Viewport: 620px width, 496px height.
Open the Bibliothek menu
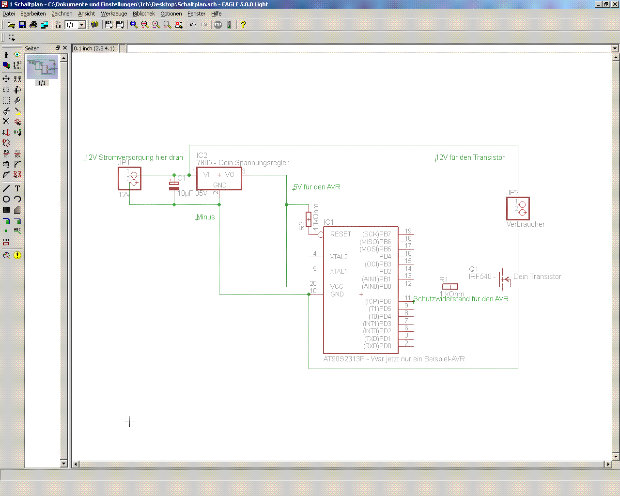(143, 14)
